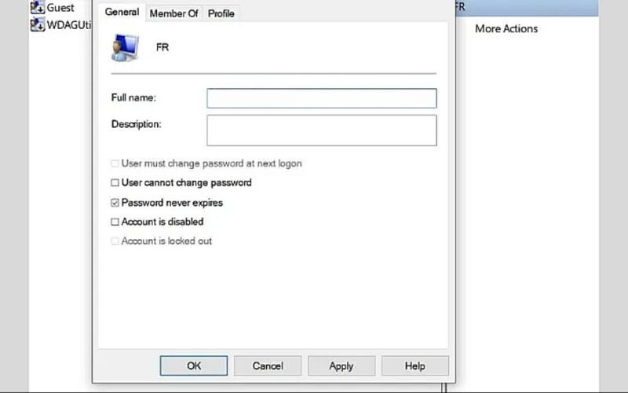
Task: Uncheck Password never expires checkbox
Action: 115,203
